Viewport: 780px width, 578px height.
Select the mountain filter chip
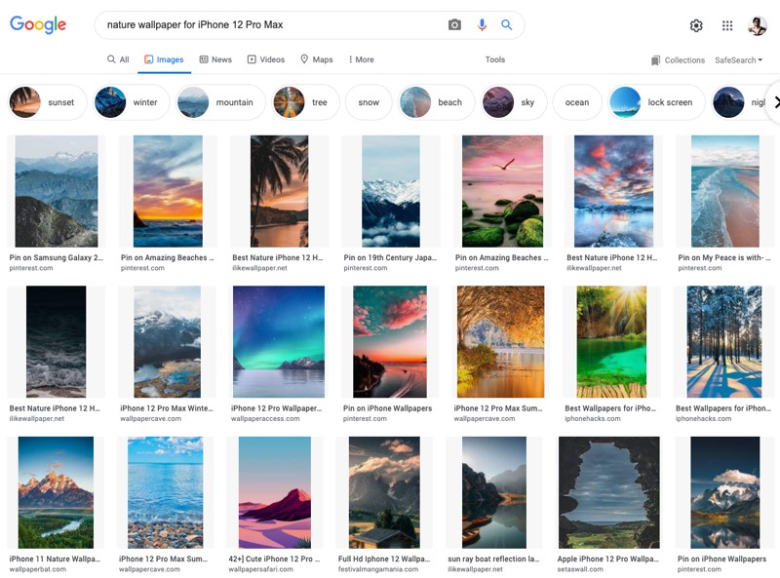[x=220, y=102]
